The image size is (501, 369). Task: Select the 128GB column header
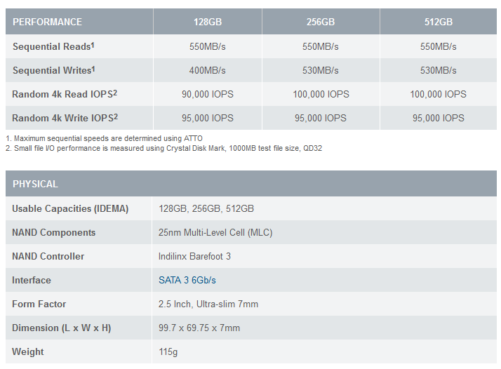[x=208, y=22]
